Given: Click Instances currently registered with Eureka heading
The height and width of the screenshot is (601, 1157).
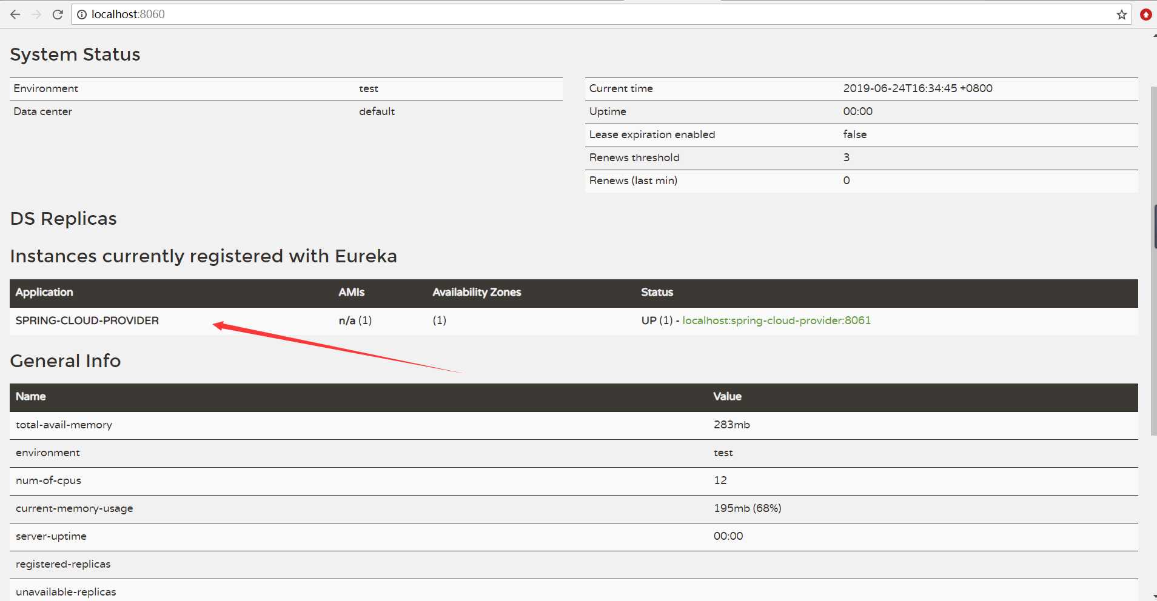Looking at the screenshot, I should [x=204, y=256].
